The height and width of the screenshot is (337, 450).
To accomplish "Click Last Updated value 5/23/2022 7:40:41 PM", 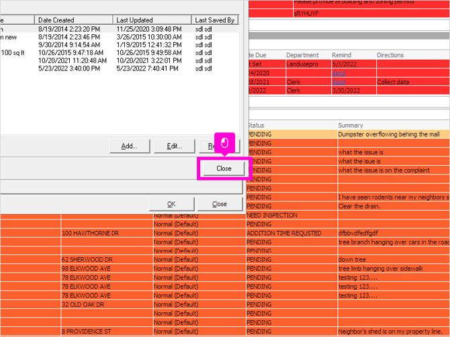I will point(147,68).
